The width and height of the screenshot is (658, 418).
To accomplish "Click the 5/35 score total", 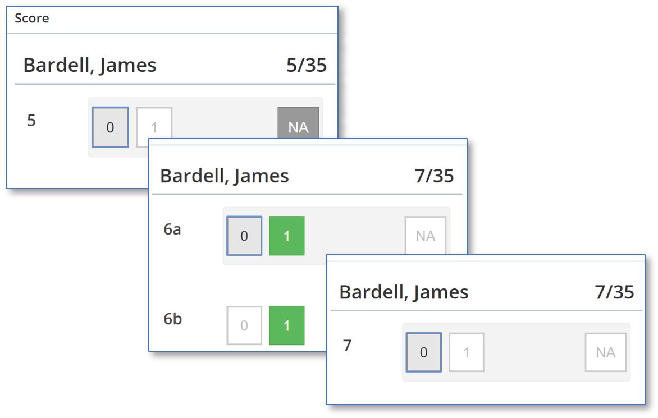I will point(306,65).
